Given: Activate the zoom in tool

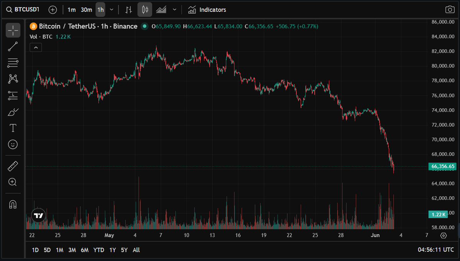Looking at the screenshot, I should [x=13, y=182].
